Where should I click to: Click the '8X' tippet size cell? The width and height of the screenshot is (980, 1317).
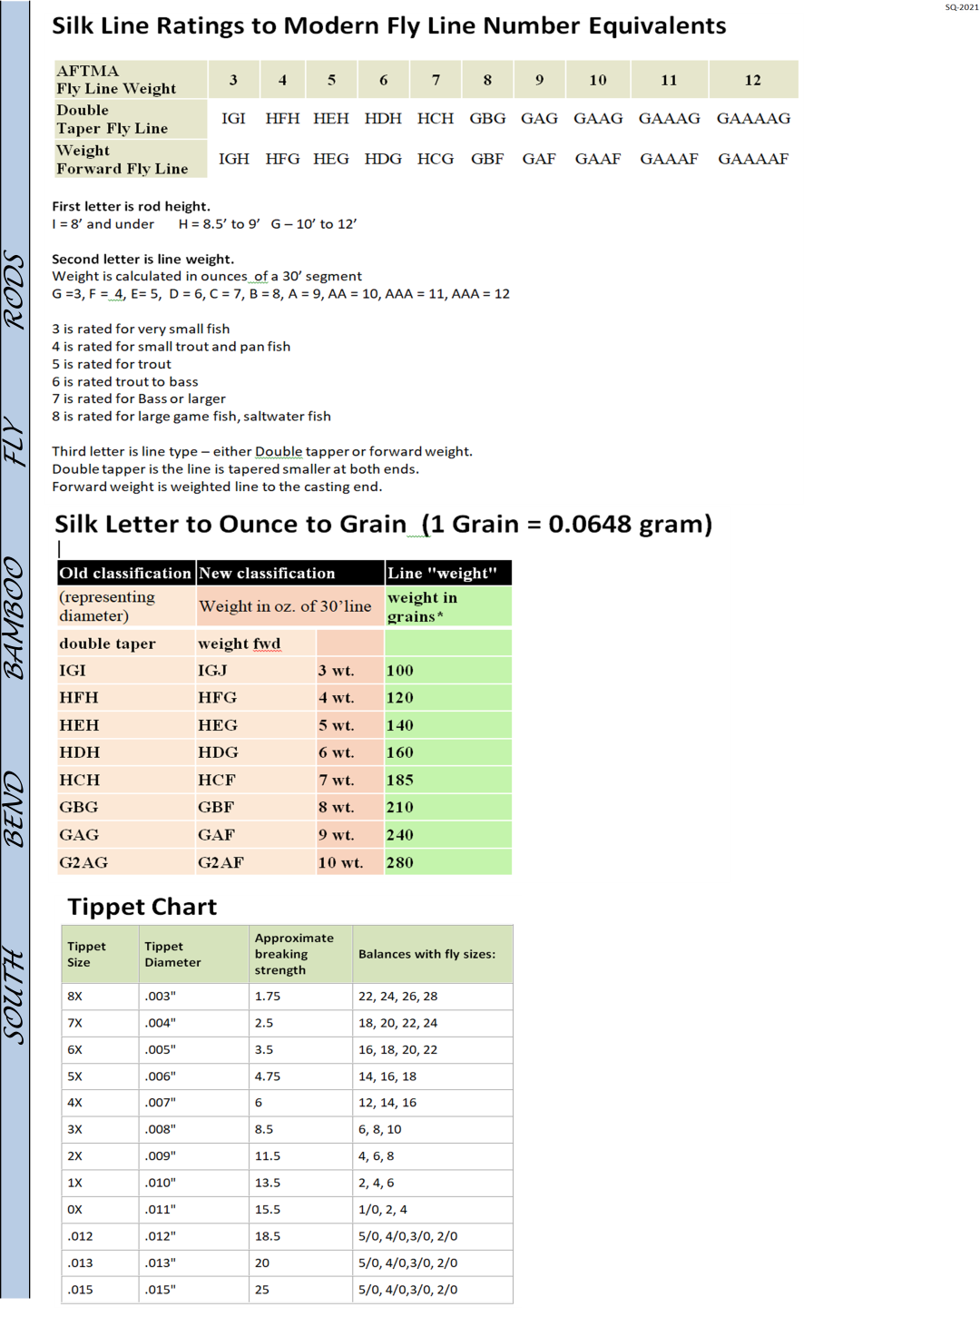(100, 997)
